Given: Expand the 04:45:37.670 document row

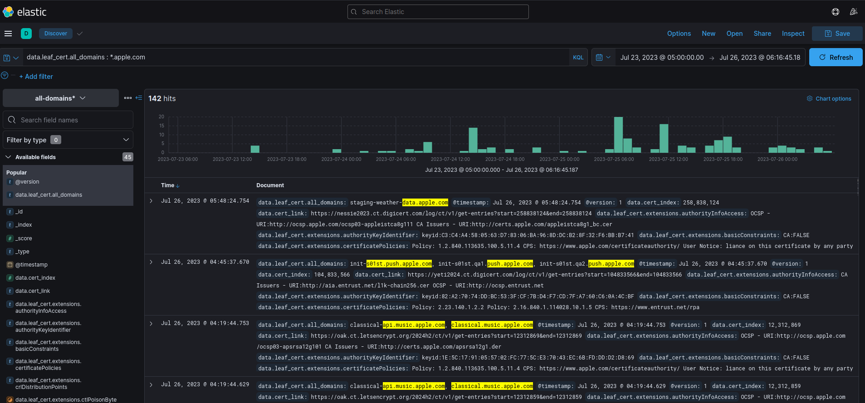Looking at the screenshot, I should [151, 262].
